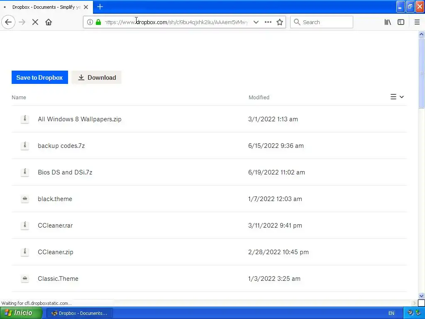Click the date 6/15/2022 9:36 am
Image resolution: width=425 pixels, height=319 pixels.
pos(276,146)
